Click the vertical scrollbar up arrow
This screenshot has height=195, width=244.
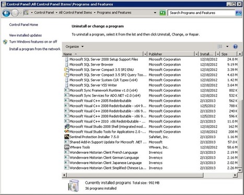[240, 54]
